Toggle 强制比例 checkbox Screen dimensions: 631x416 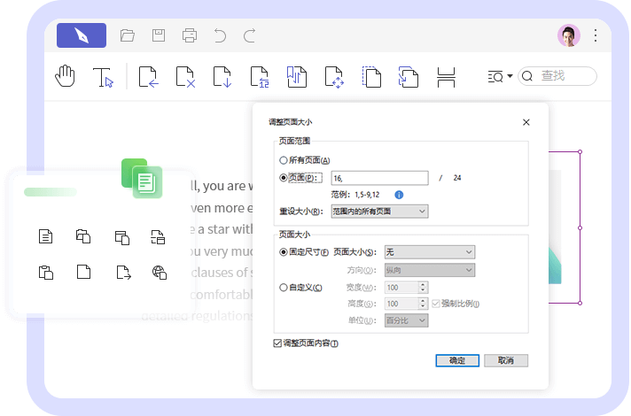point(435,304)
